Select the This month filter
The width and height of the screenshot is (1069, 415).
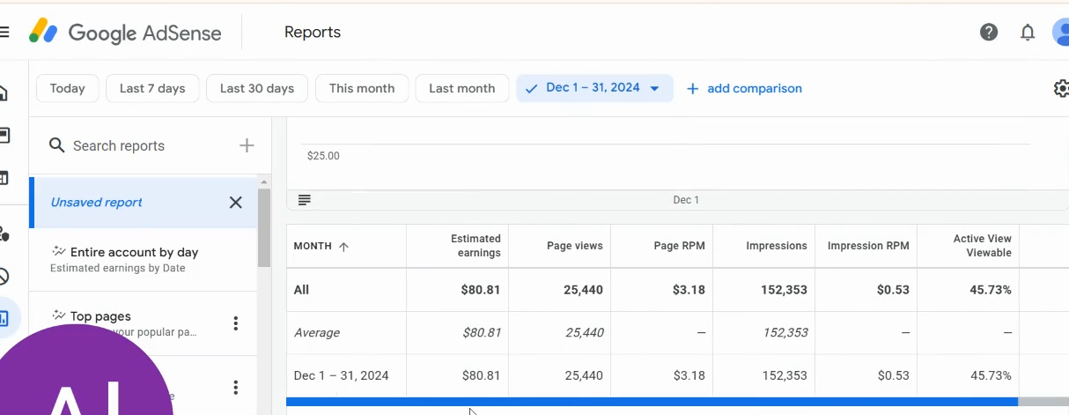362,88
